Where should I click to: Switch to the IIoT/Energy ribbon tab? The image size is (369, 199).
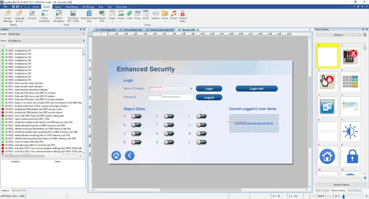click(x=88, y=7)
